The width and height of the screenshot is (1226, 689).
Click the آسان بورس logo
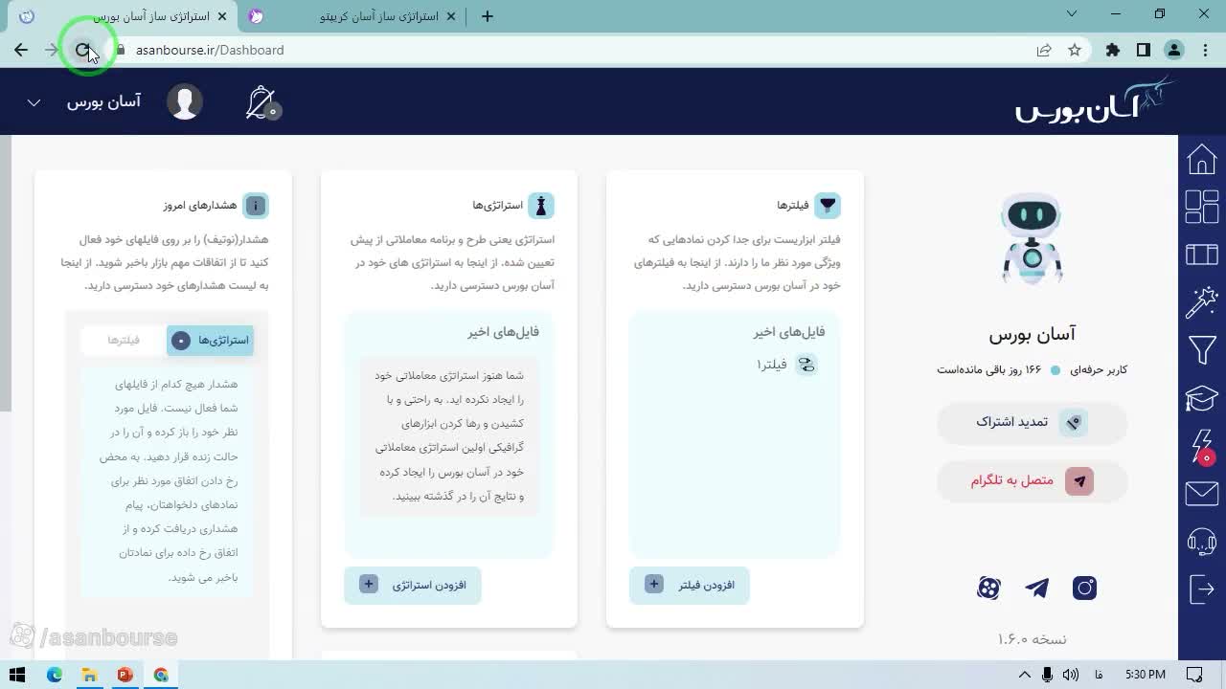tap(1094, 100)
